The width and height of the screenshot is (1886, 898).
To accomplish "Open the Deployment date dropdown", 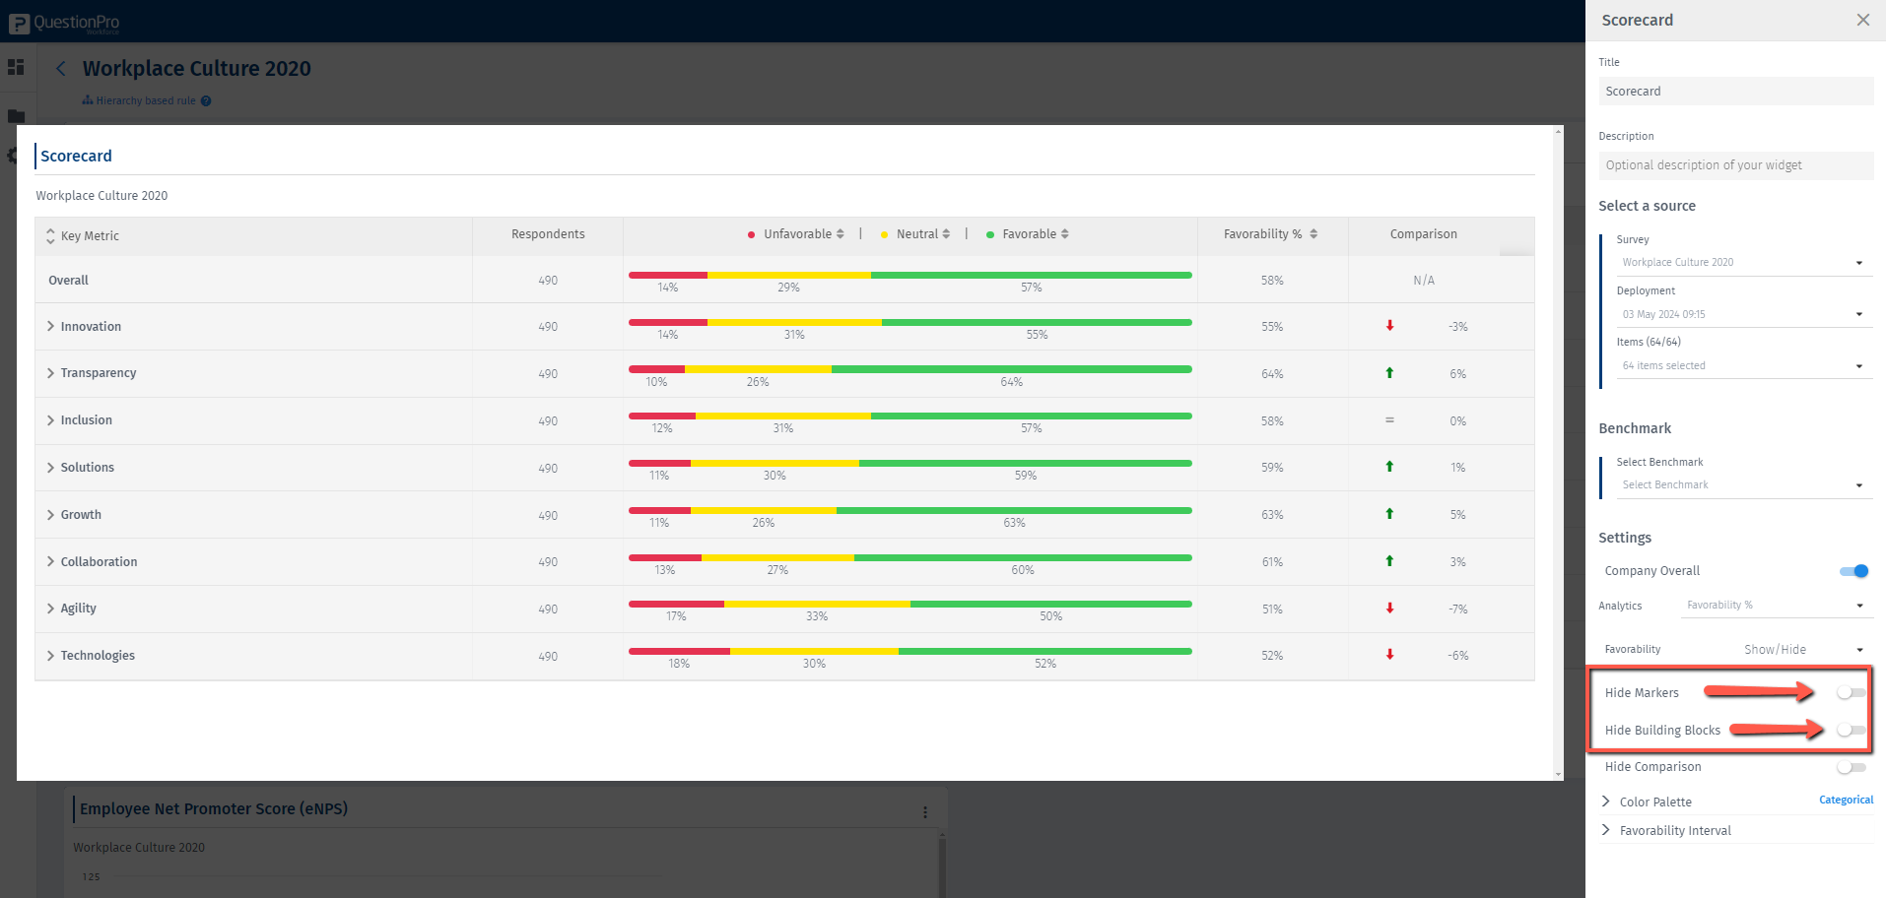I will coord(1740,315).
